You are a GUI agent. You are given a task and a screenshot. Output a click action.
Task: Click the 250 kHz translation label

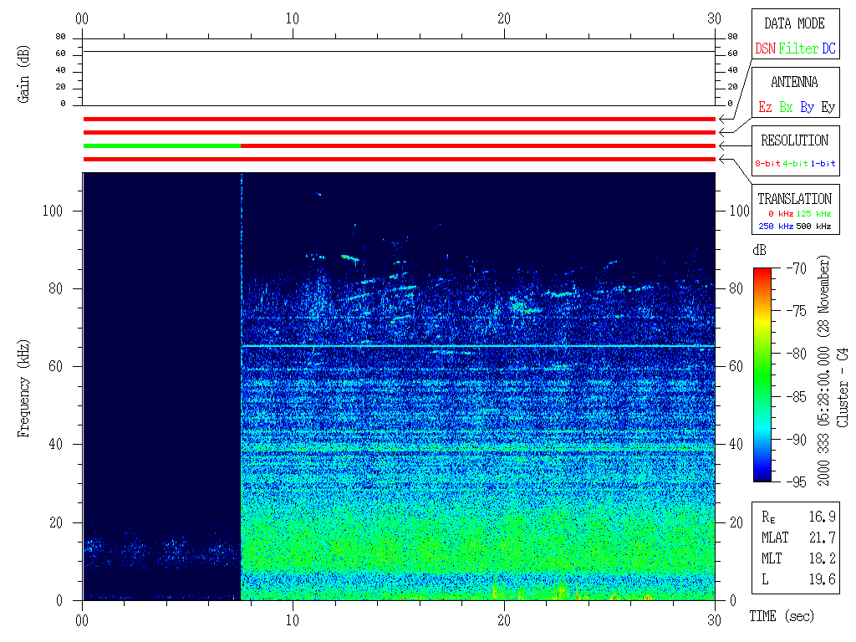773,226
